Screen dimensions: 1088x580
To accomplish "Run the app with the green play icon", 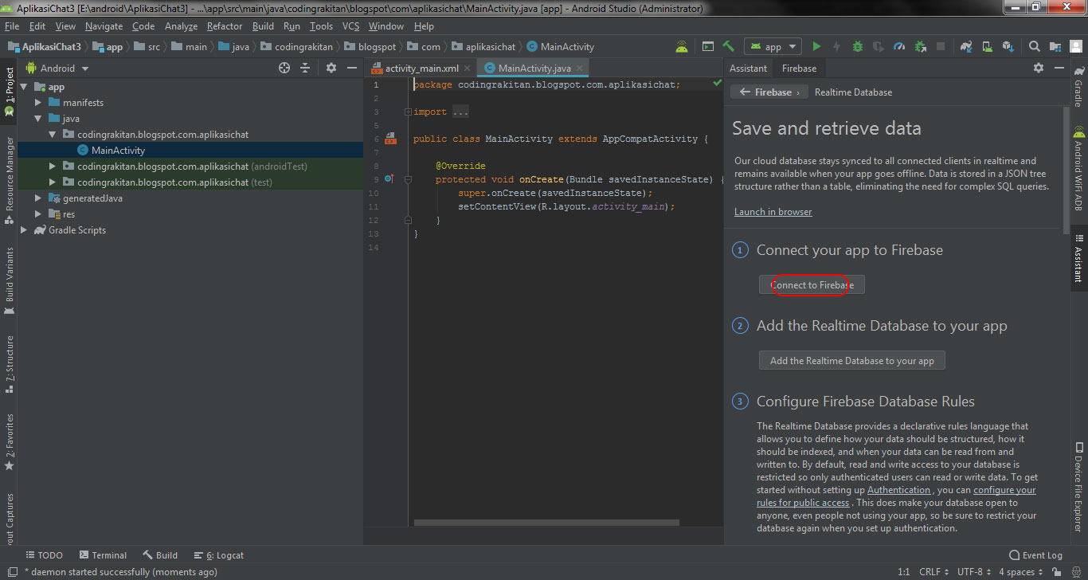I will 816,46.
